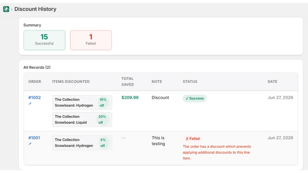
Task: Click the DATE column header
Action: 273,82
